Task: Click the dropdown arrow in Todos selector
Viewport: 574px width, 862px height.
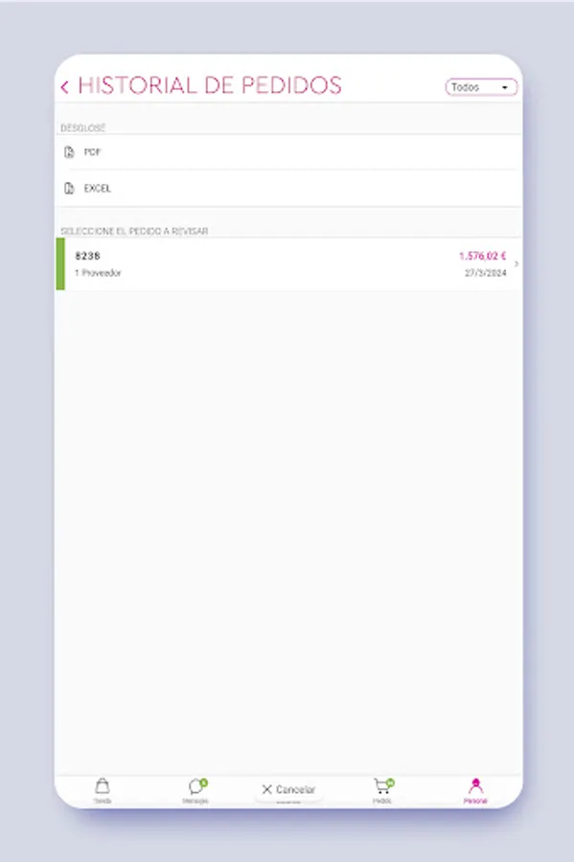Action: pos(505,87)
